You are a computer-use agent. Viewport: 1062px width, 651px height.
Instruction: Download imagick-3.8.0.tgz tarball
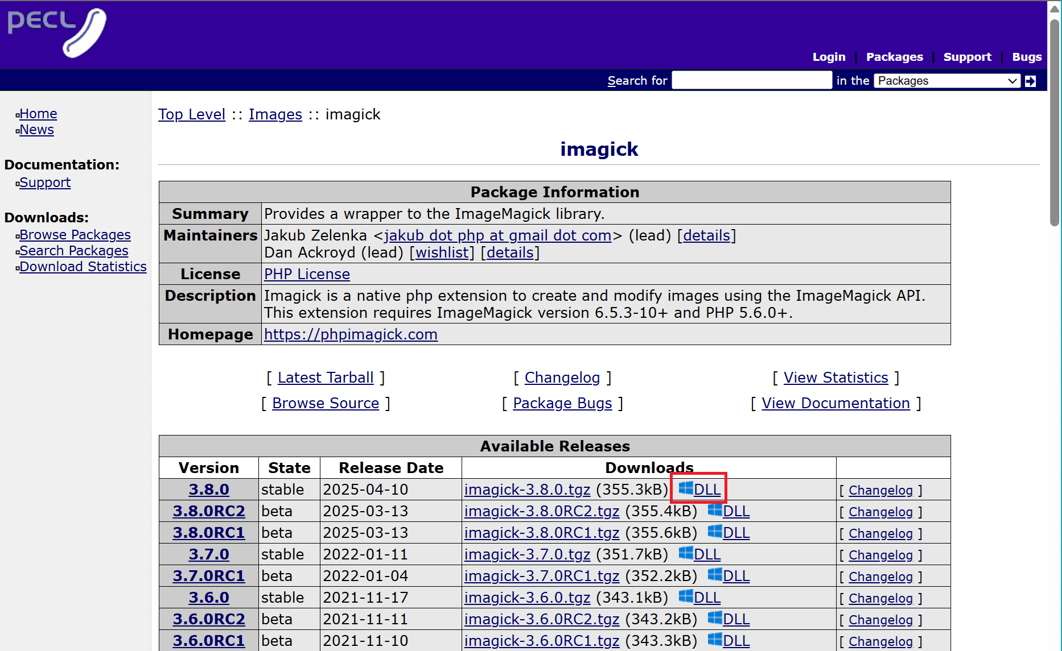tap(527, 490)
